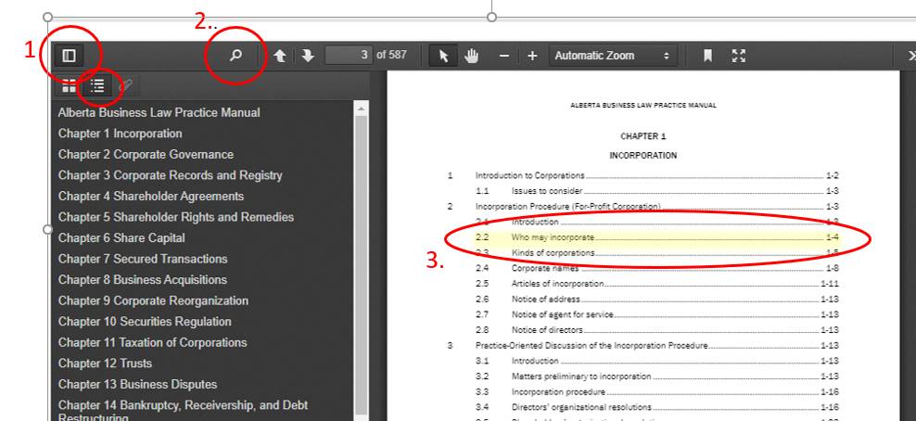Select the text selection cursor tool
The height and width of the screenshot is (421, 916).
coord(443,56)
